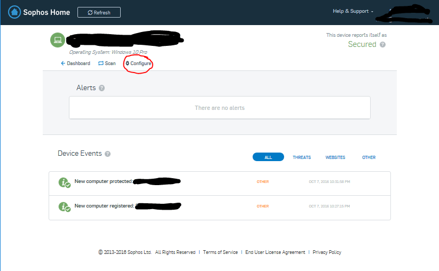This screenshot has width=439, height=271.
Task: Click the Sophos Home house logo icon
Action: pyautogui.click(x=14, y=12)
